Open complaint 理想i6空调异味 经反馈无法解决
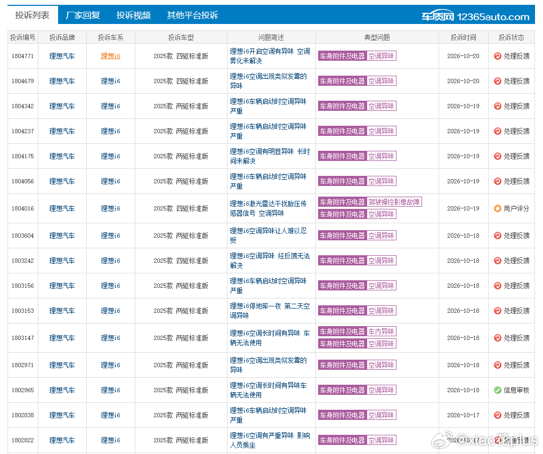The height and width of the screenshot is (454, 543). click(x=270, y=261)
